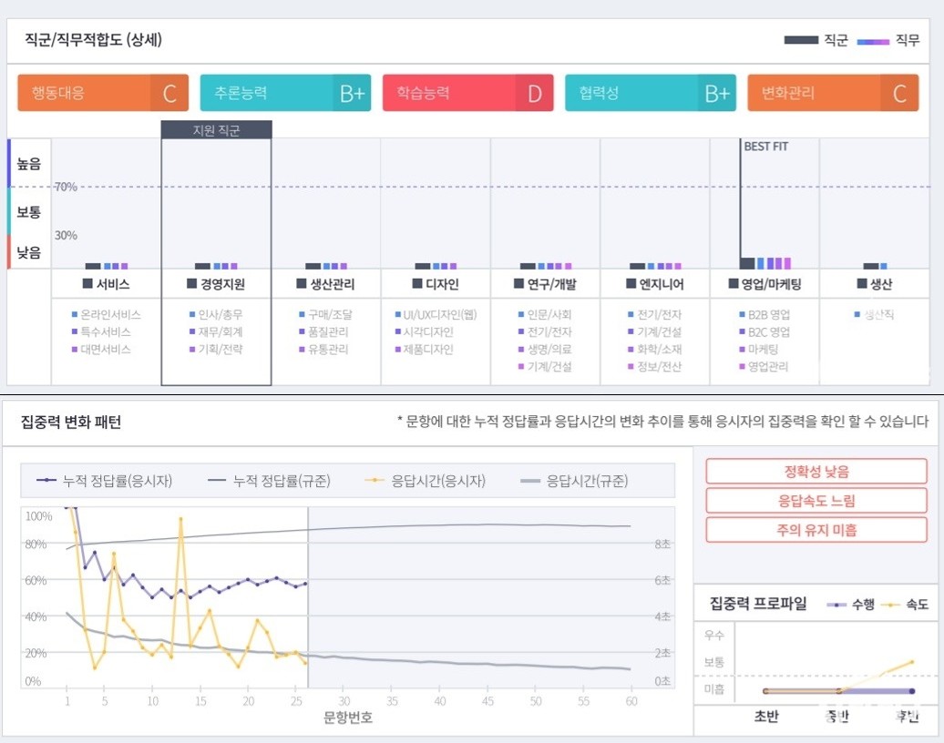This screenshot has height=743, width=944.
Task: Select the 협력성 B+ badge
Action: [651, 92]
